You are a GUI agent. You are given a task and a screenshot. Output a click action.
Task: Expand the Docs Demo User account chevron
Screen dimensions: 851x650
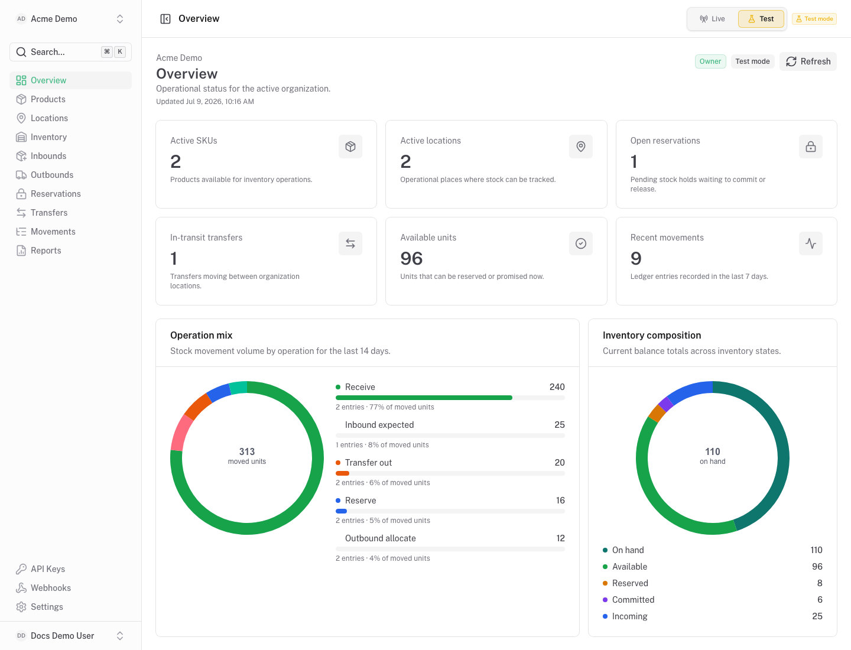[120, 636]
